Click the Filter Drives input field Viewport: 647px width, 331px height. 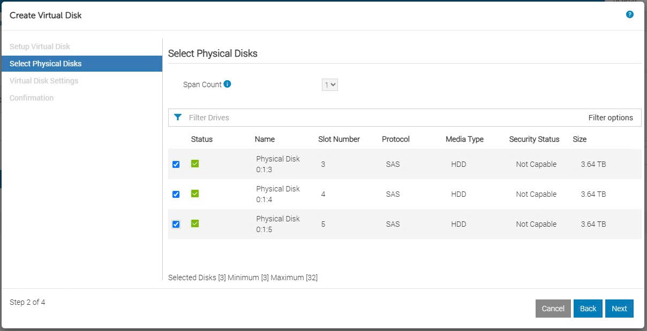click(375, 118)
